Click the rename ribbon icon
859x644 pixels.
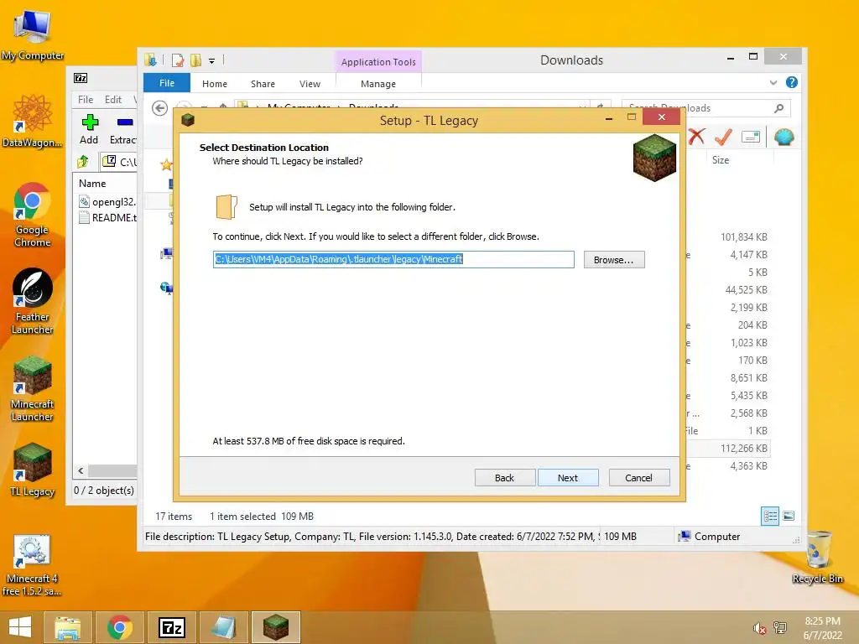tap(751, 137)
